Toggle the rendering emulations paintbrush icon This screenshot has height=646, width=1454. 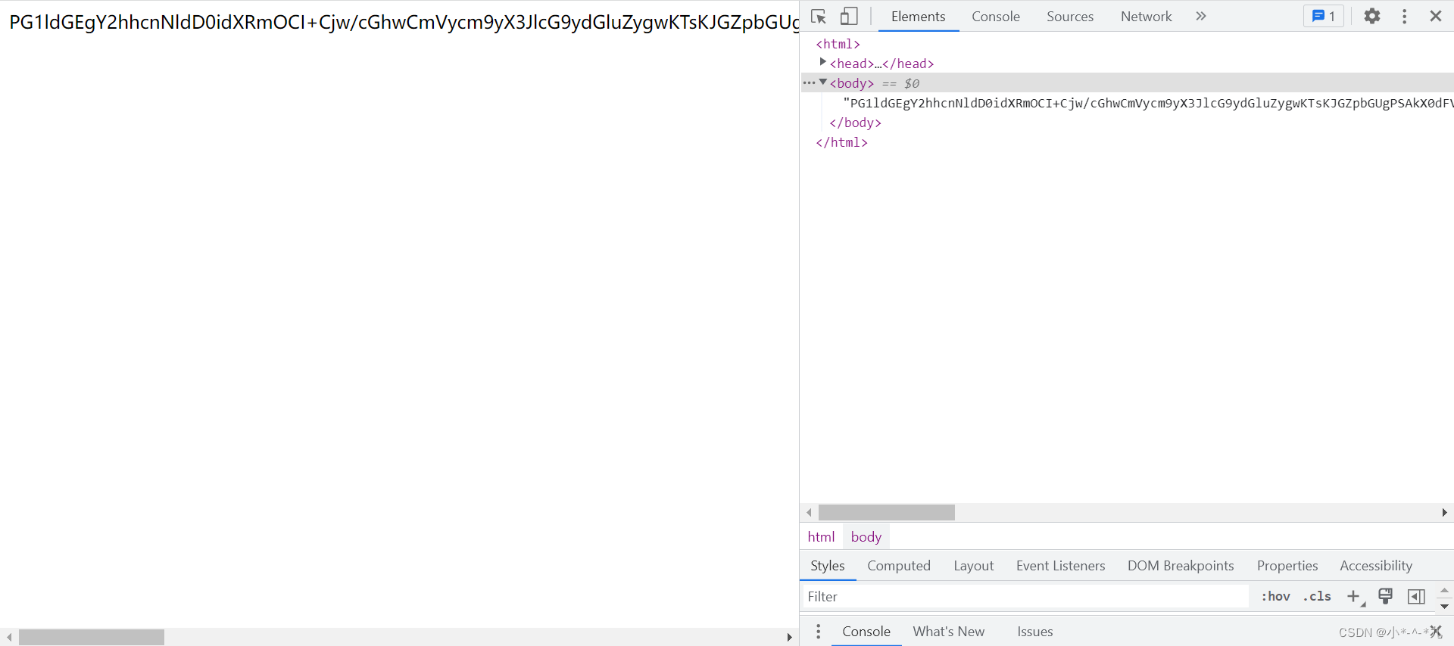pyautogui.click(x=1385, y=596)
